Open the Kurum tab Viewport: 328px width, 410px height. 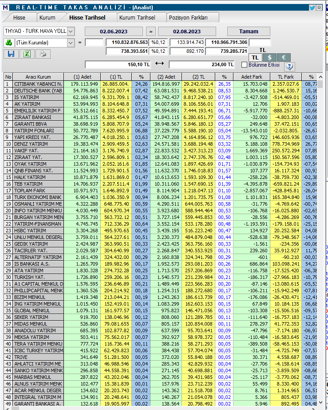click(47, 17)
